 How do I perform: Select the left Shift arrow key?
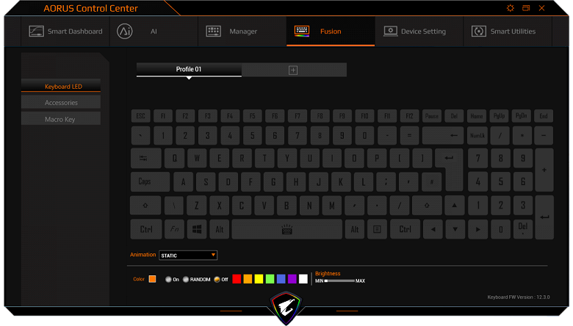point(145,206)
